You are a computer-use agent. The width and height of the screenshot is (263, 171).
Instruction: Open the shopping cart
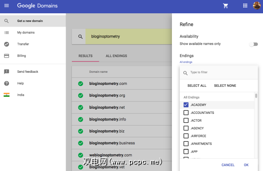point(225,6)
